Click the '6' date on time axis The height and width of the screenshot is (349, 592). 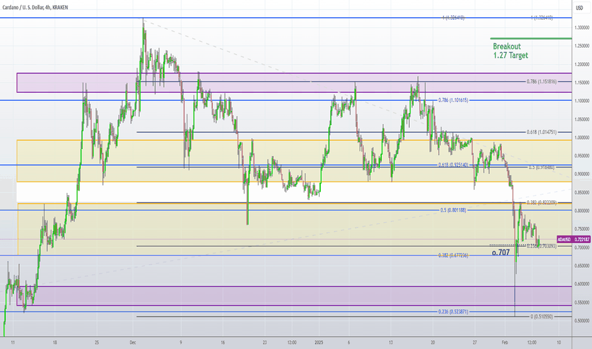pyautogui.click(x=349, y=343)
